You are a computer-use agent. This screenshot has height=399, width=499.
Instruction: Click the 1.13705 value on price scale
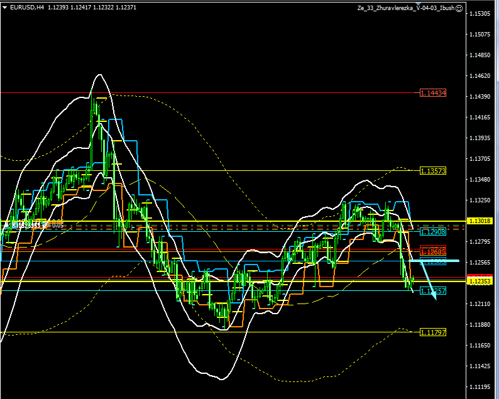click(480, 159)
